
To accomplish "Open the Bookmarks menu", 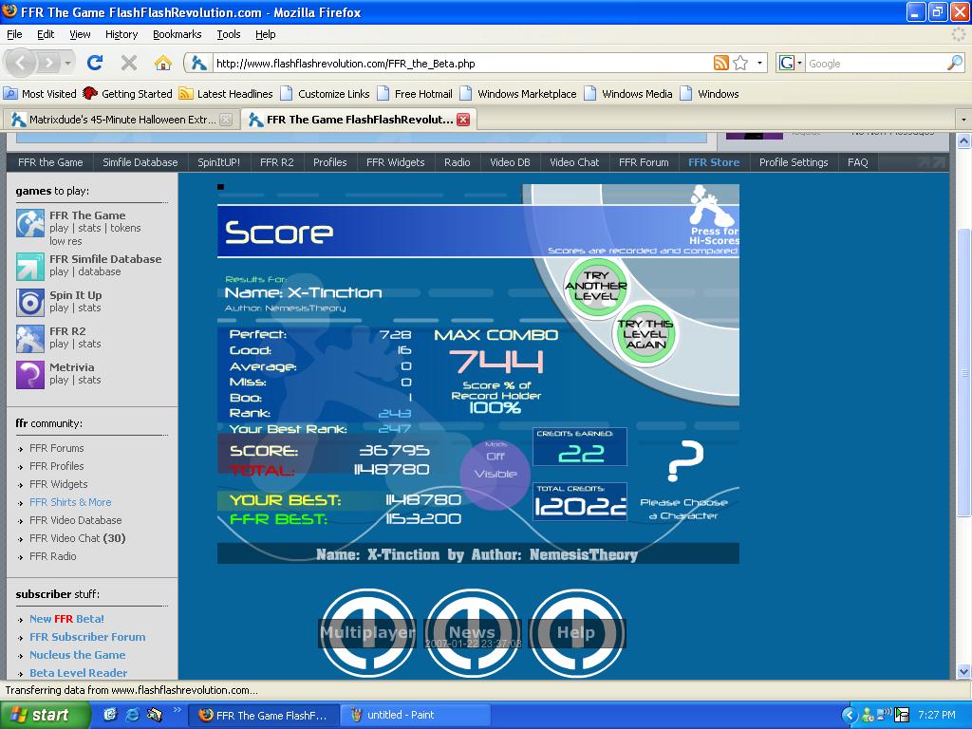I will pyautogui.click(x=177, y=34).
